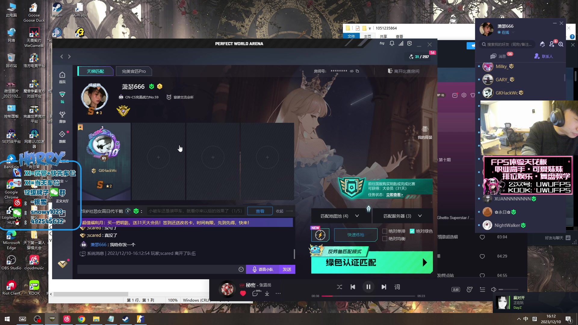
Task: Open notifications bell in Perfect World Arena
Action: (392, 44)
